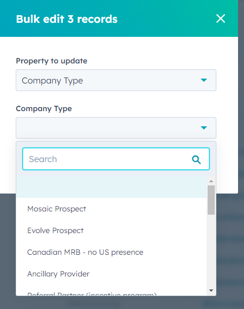The height and width of the screenshot is (309, 244).
Task: Collapse the empty Company Type select box
Action: click(116, 128)
